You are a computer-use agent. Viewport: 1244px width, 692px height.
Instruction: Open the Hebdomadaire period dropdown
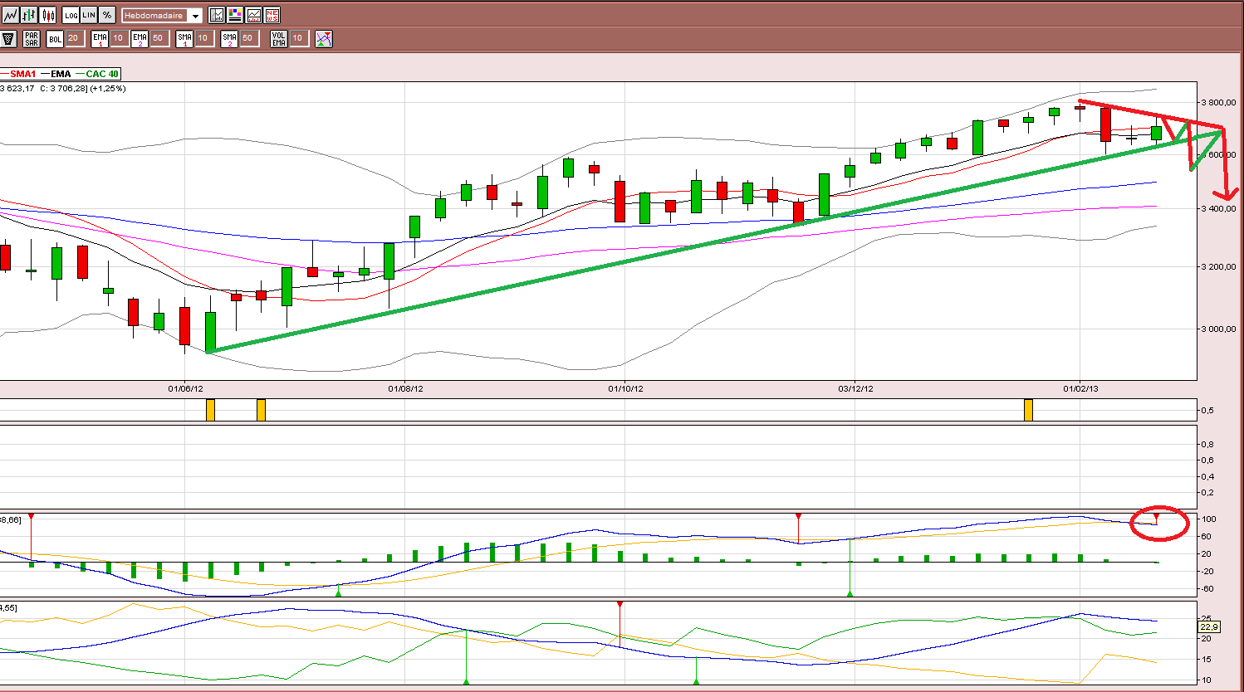click(162, 16)
